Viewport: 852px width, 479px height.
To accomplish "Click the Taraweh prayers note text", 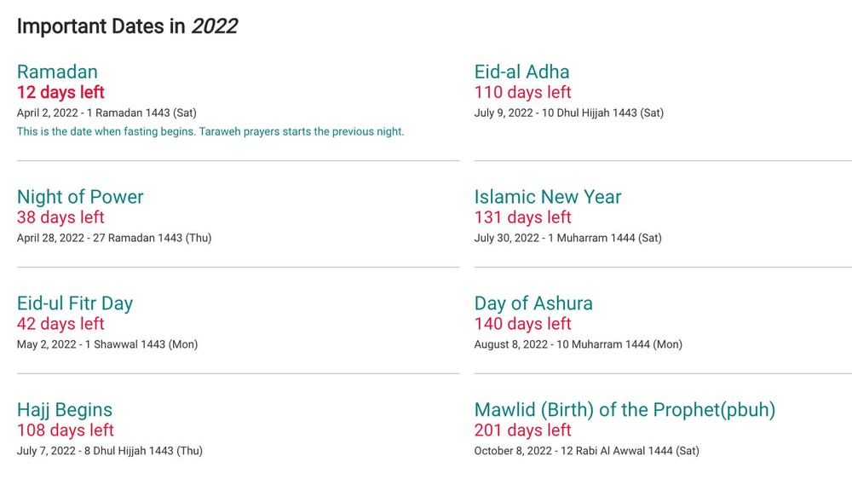I will [x=210, y=131].
